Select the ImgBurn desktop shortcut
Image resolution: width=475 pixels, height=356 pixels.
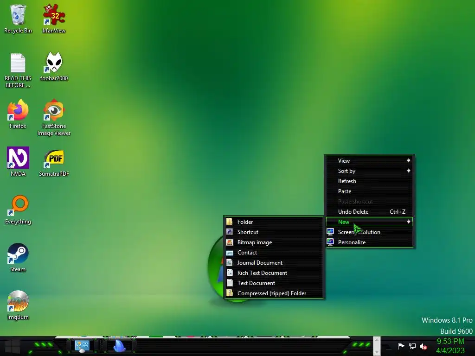coord(18,305)
